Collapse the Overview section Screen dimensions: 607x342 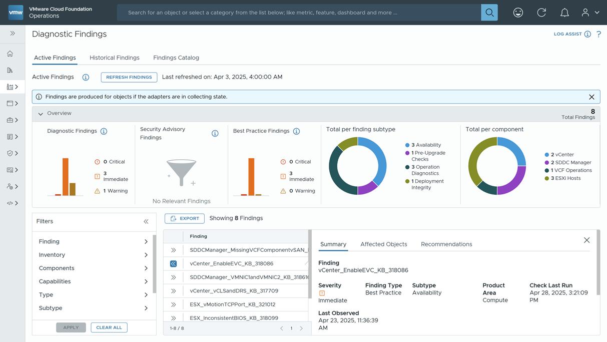click(41, 114)
